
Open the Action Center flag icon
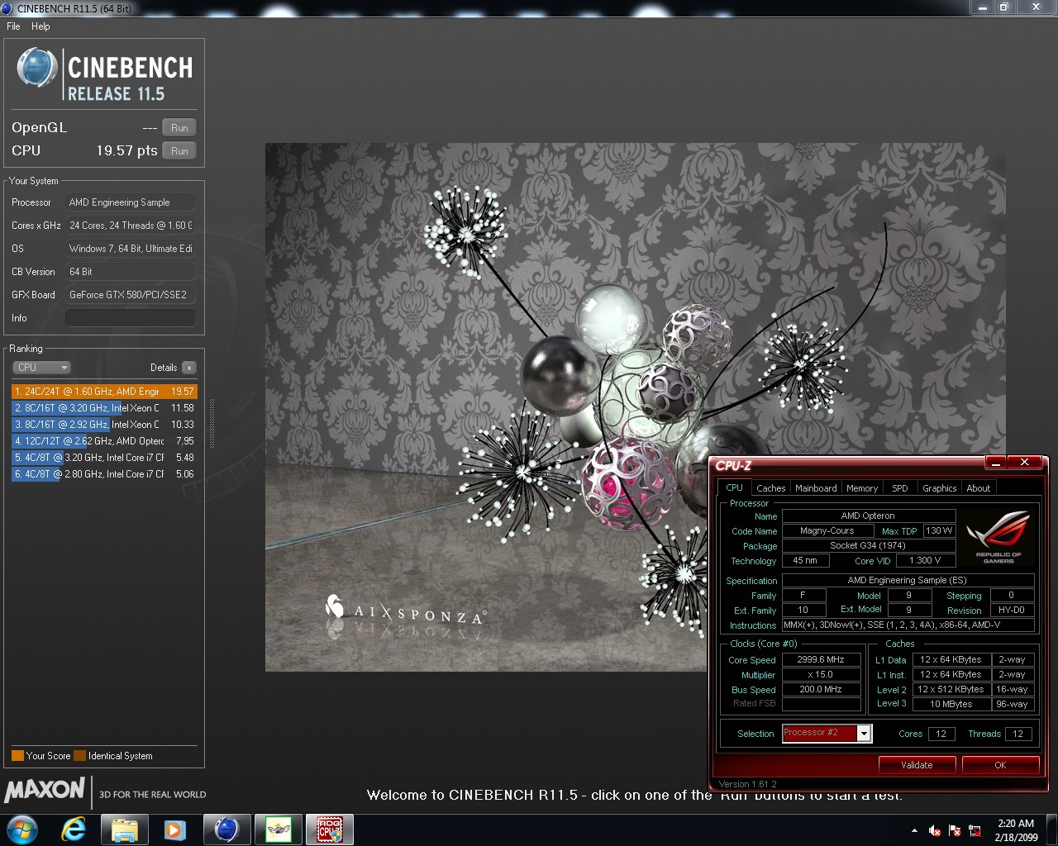pos(955,830)
